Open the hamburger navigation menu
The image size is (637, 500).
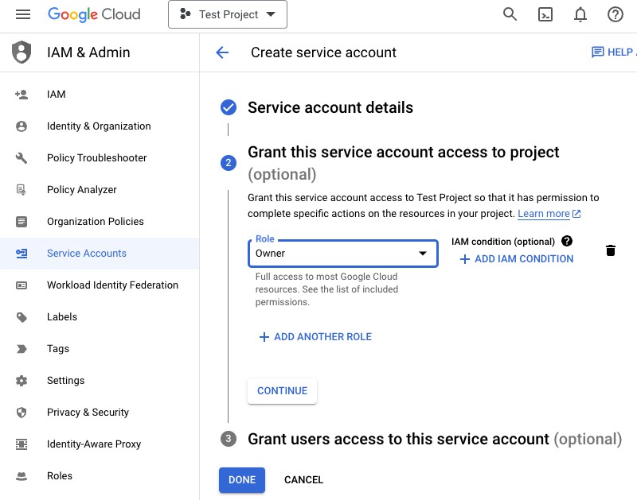[x=22, y=14]
